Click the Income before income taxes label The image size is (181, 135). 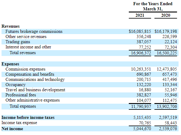[28, 118]
